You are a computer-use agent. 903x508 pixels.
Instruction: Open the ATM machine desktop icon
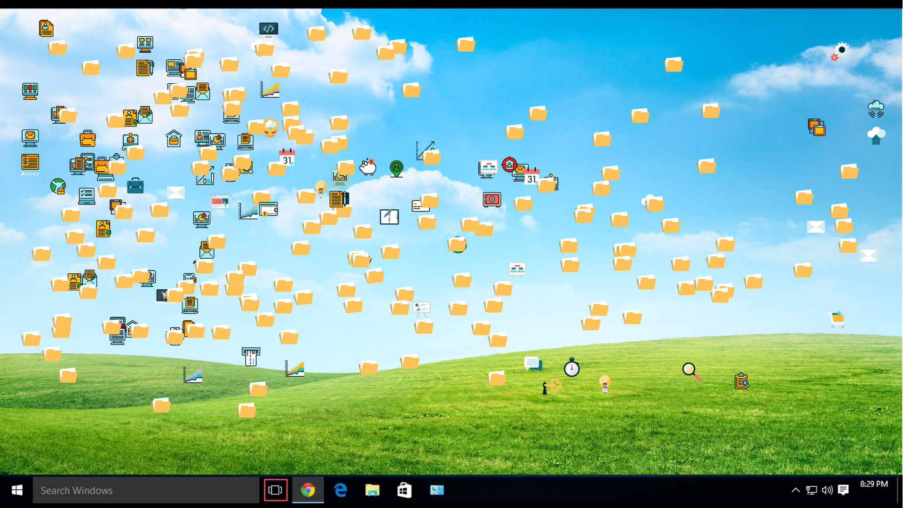[251, 357]
